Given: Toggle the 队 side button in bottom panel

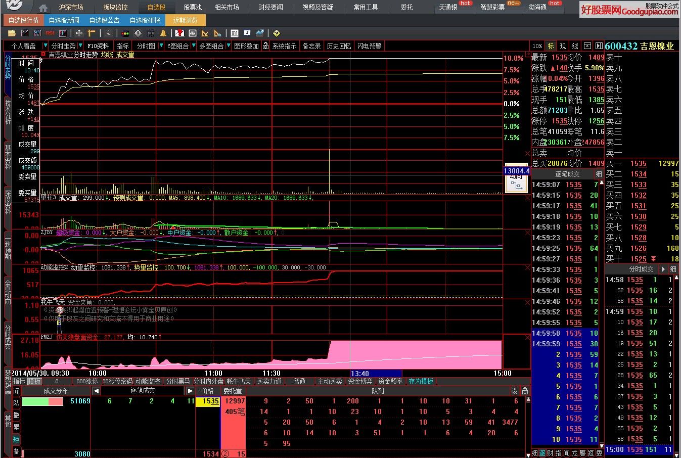Looking at the screenshot, I should click(x=17, y=403).
